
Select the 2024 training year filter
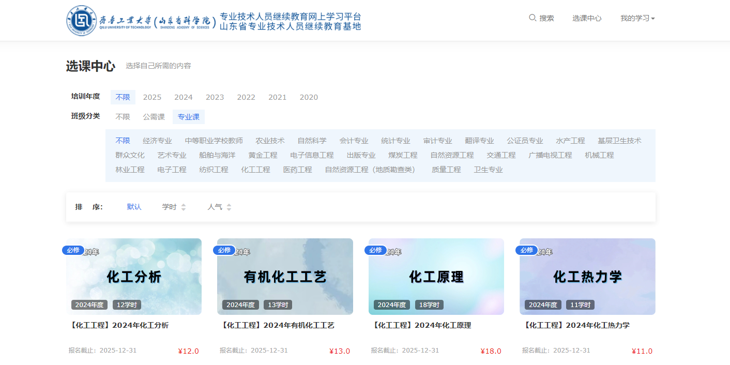point(184,97)
